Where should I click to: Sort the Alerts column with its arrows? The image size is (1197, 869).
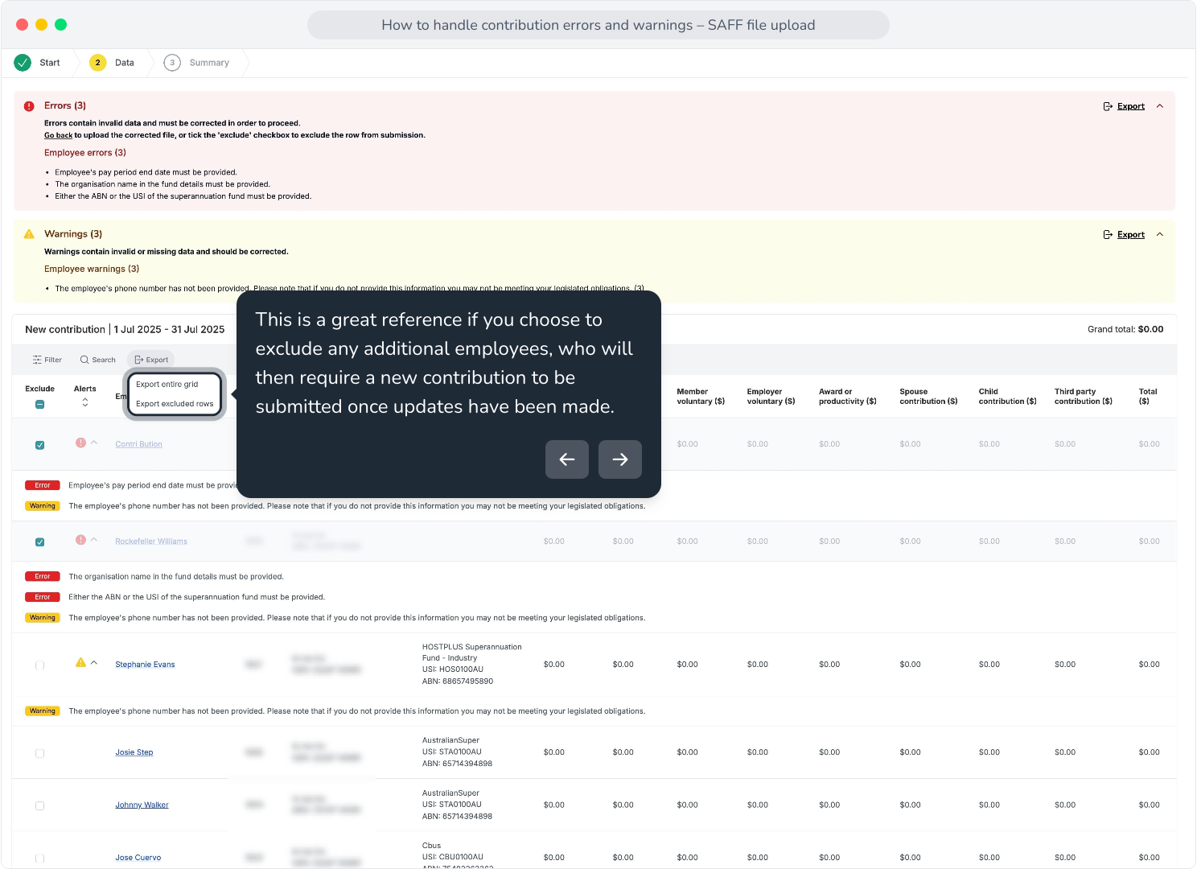85,402
